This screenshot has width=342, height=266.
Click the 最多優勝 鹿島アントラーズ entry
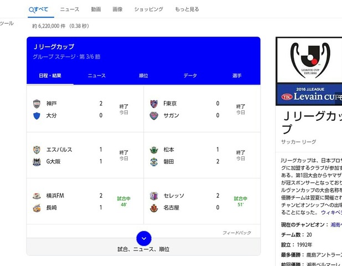pos(312,255)
